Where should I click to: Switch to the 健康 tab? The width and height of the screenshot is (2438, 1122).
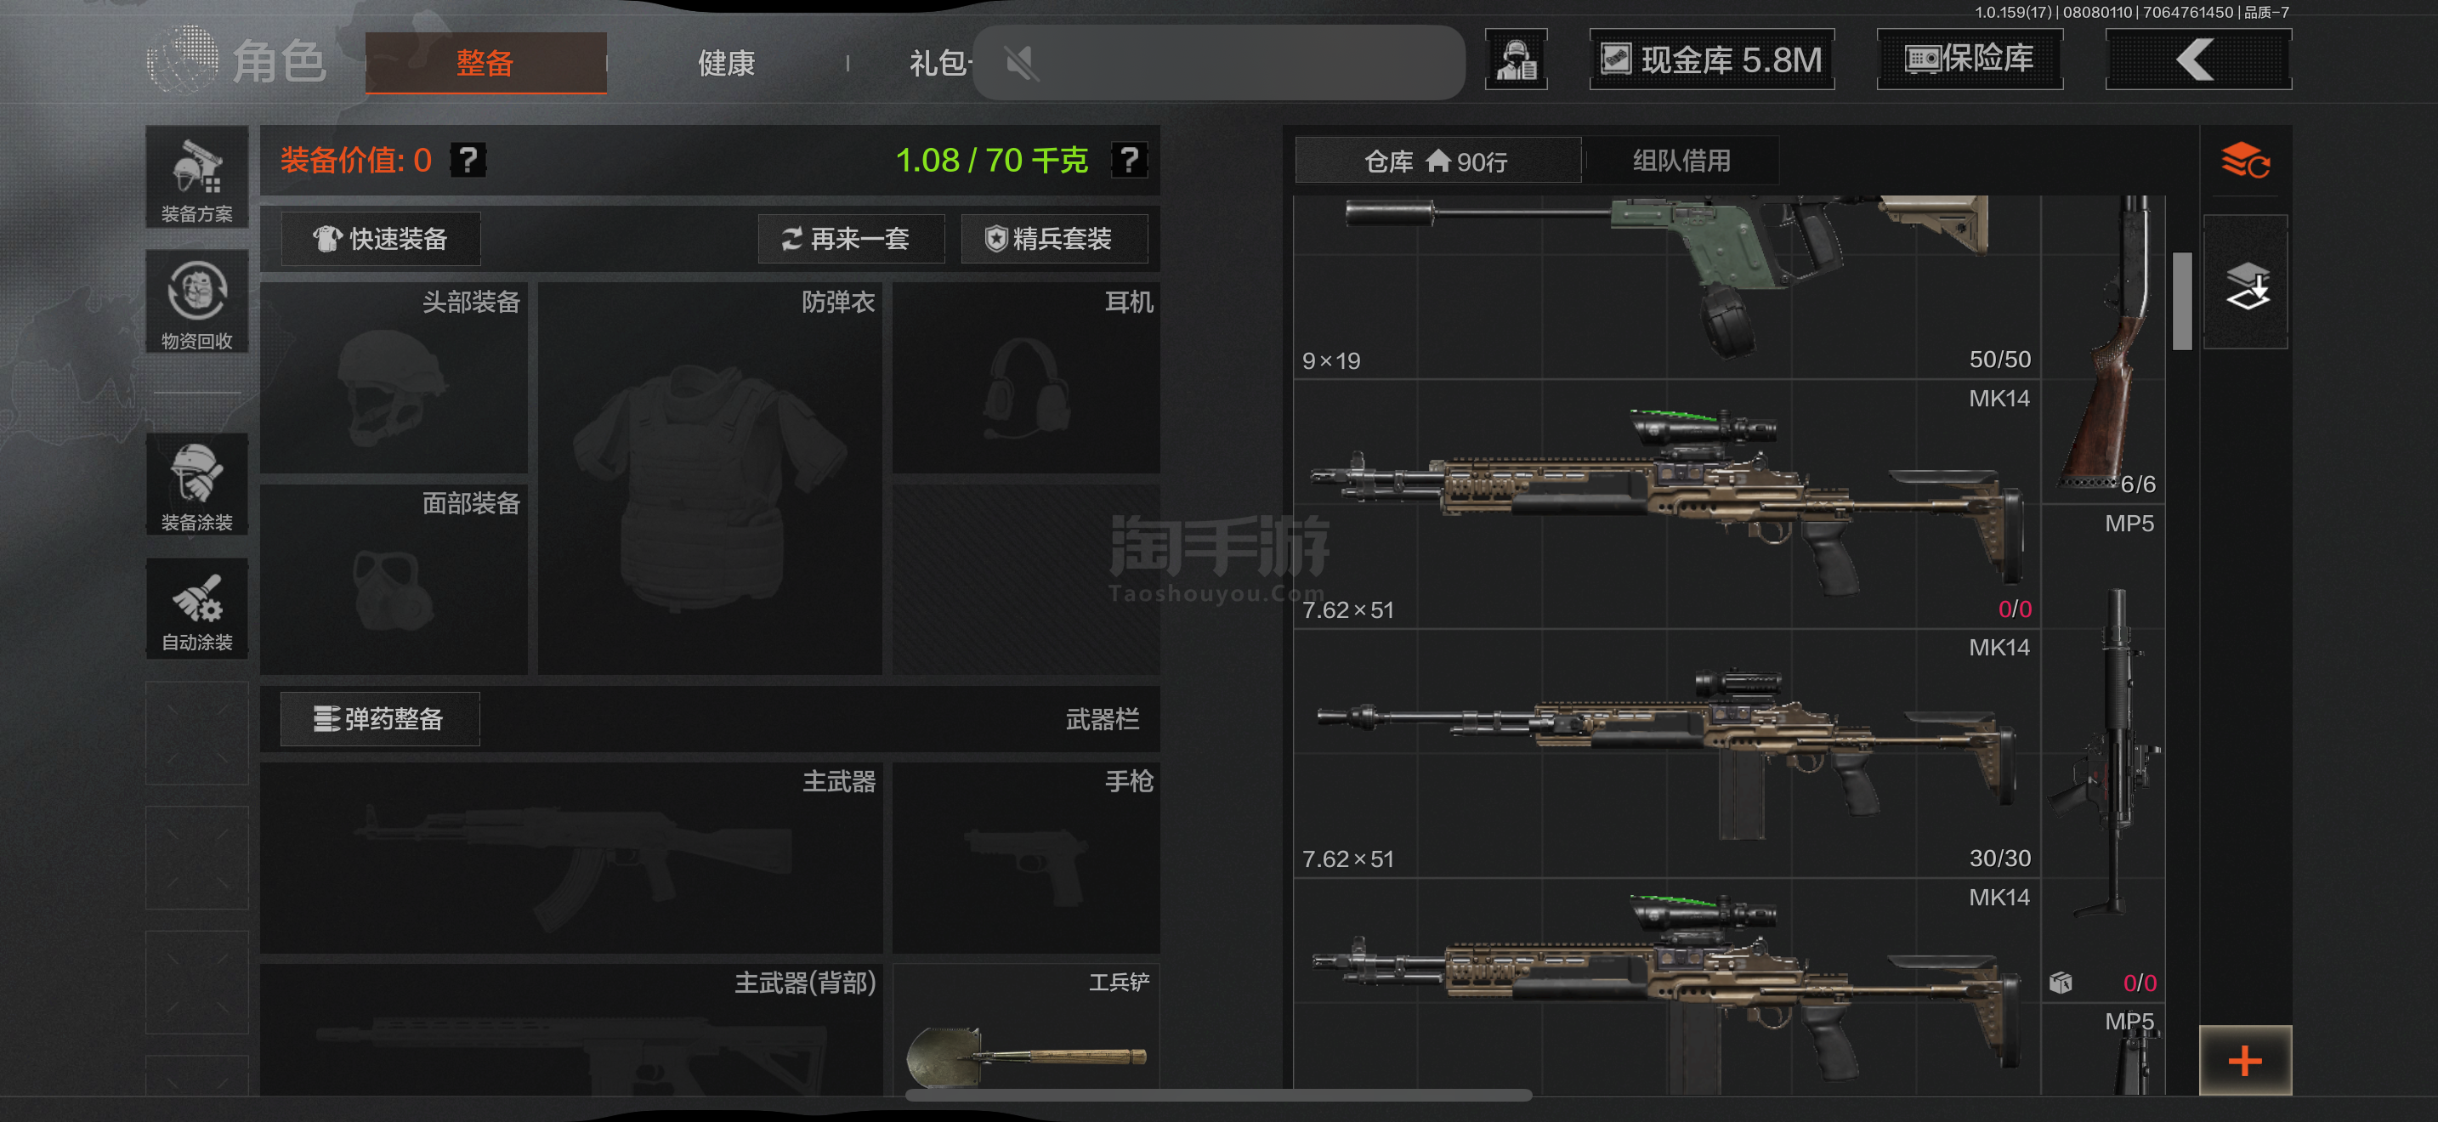pos(726,64)
